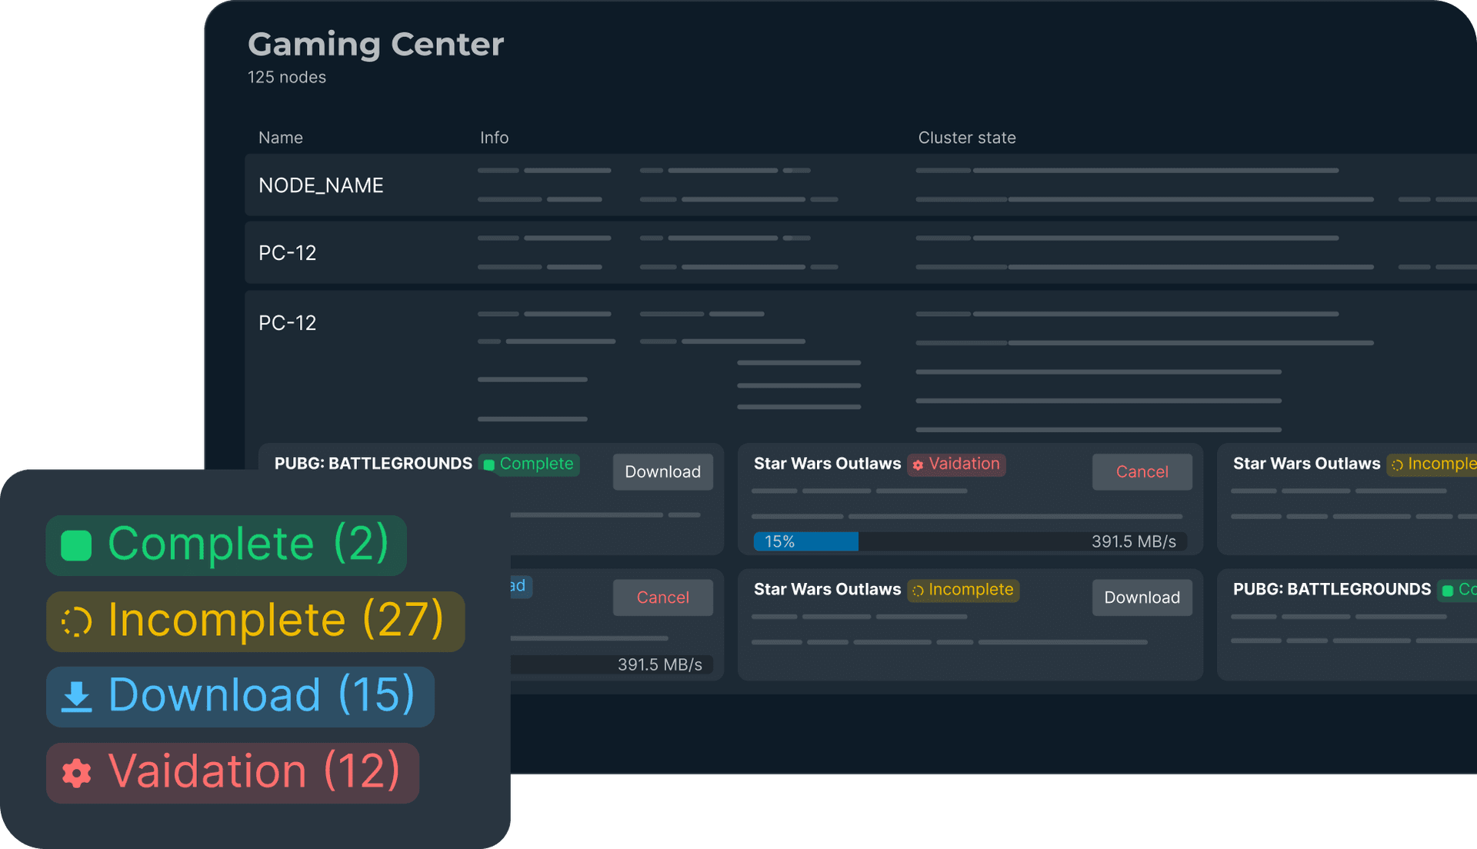
Task: Click the "125 nodes" count text
Action: coord(286,77)
